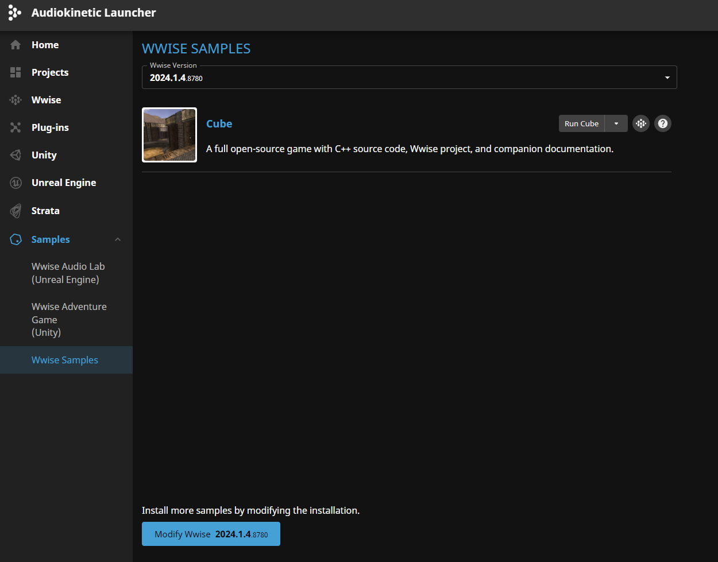Image resolution: width=718 pixels, height=562 pixels.
Task: Click the Unreal Engine logo icon
Action: [16, 183]
